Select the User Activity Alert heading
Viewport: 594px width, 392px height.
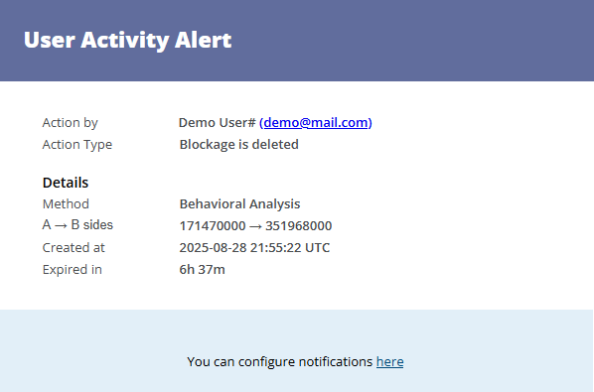[x=128, y=40]
